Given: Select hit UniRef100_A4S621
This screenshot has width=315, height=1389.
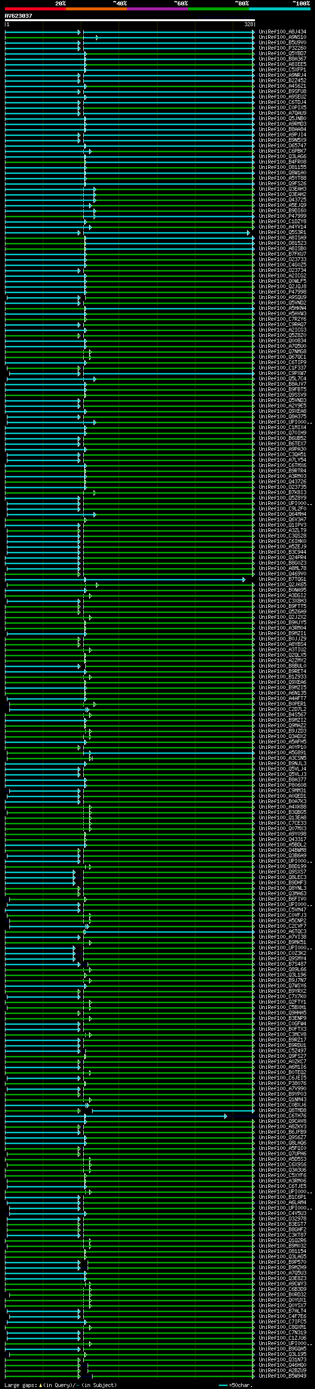Looking at the screenshot, I should coord(283,86).
